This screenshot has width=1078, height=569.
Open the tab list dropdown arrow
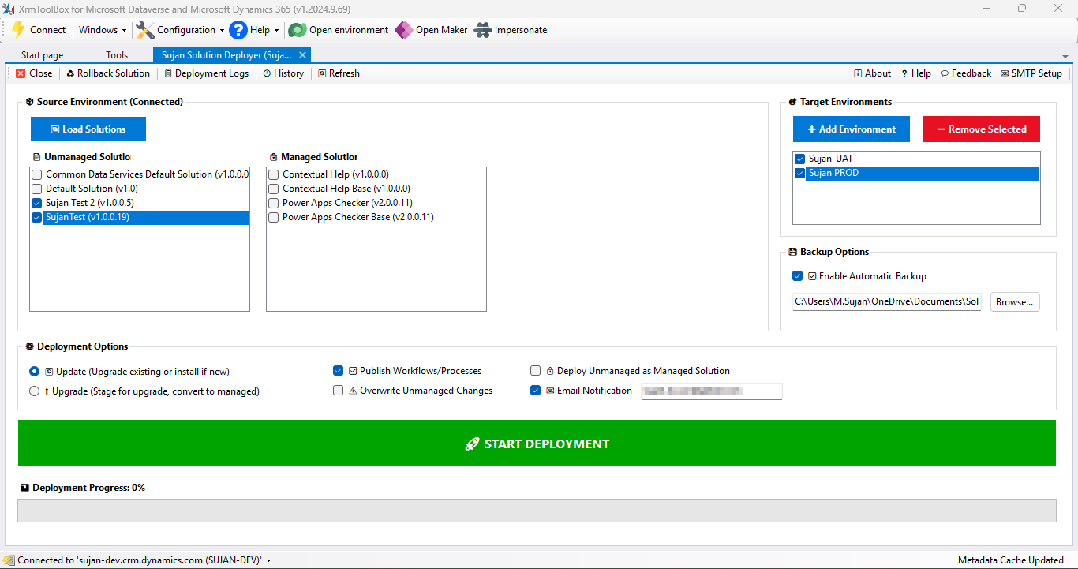click(x=1065, y=57)
